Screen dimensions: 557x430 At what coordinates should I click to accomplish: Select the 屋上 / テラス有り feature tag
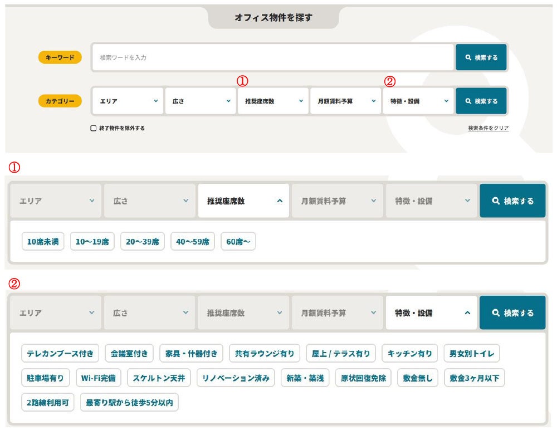click(x=341, y=354)
